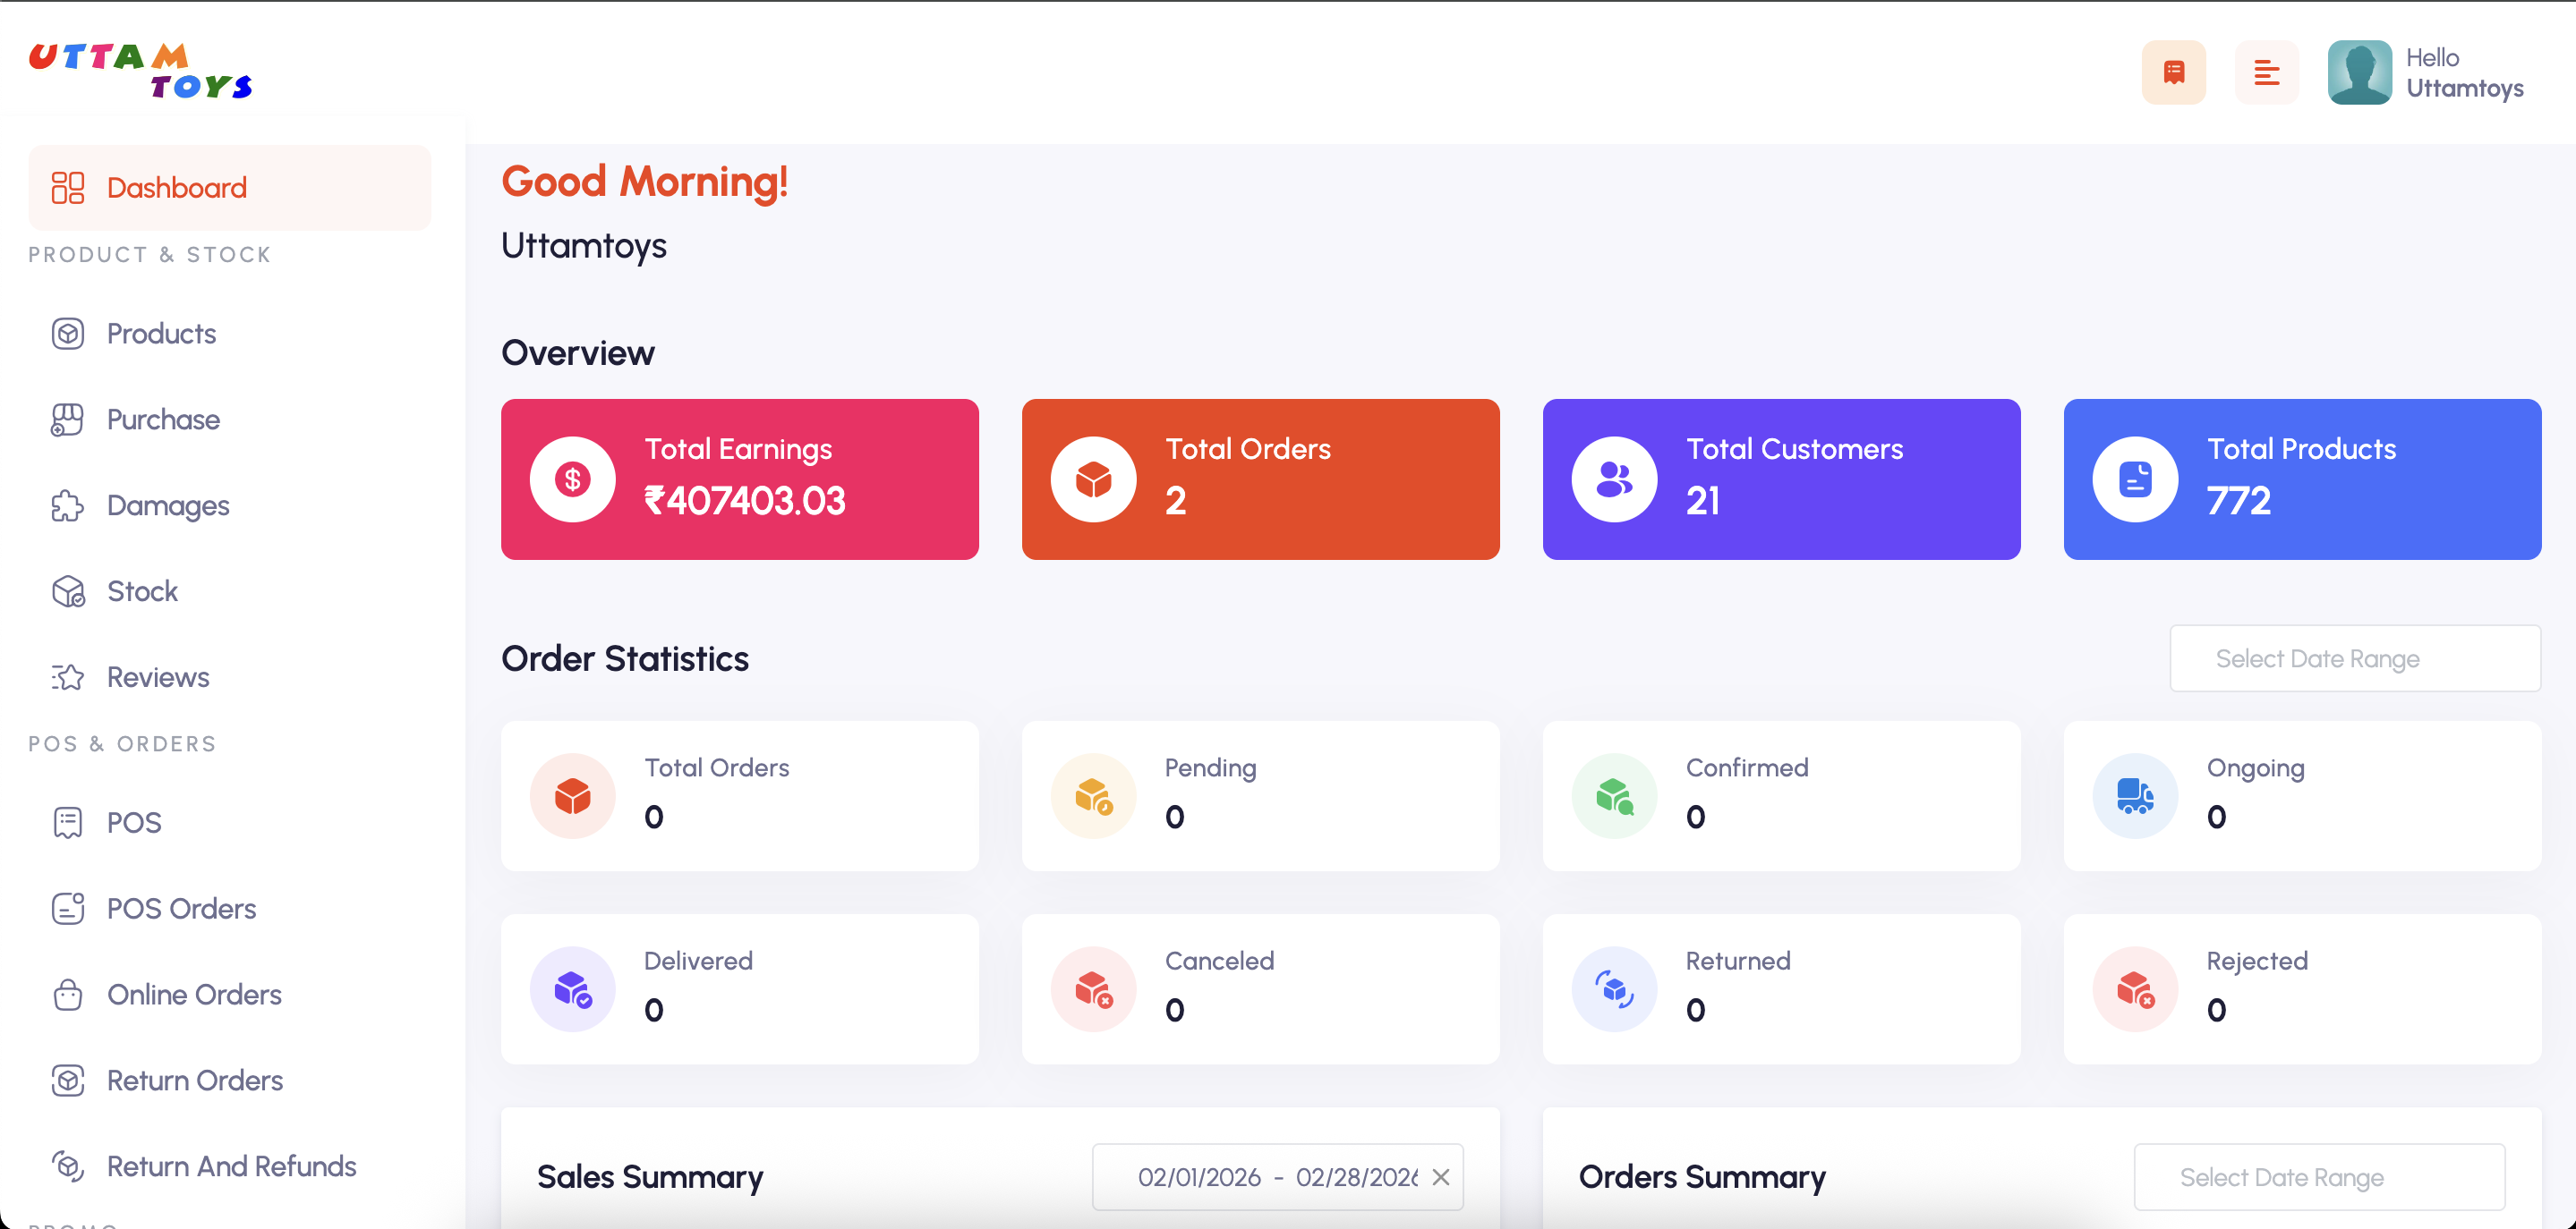Open Reviews via the star icon
The height and width of the screenshot is (1229, 2576).
coord(67,676)
